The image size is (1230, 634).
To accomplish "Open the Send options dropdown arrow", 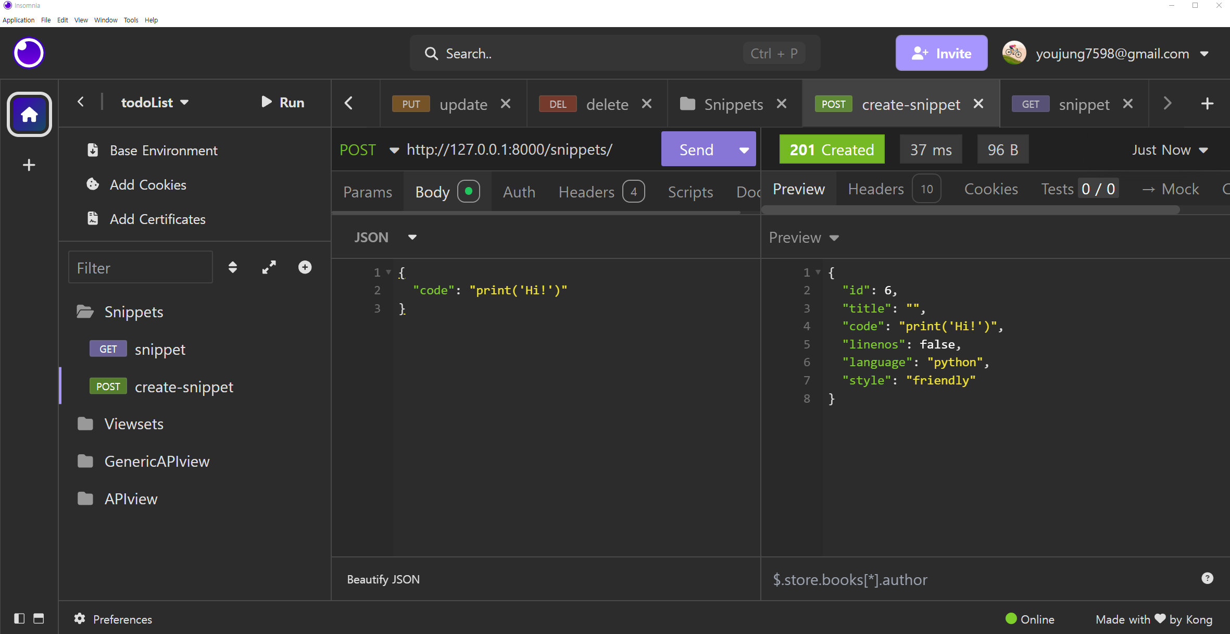I will (x=744, y=150).
